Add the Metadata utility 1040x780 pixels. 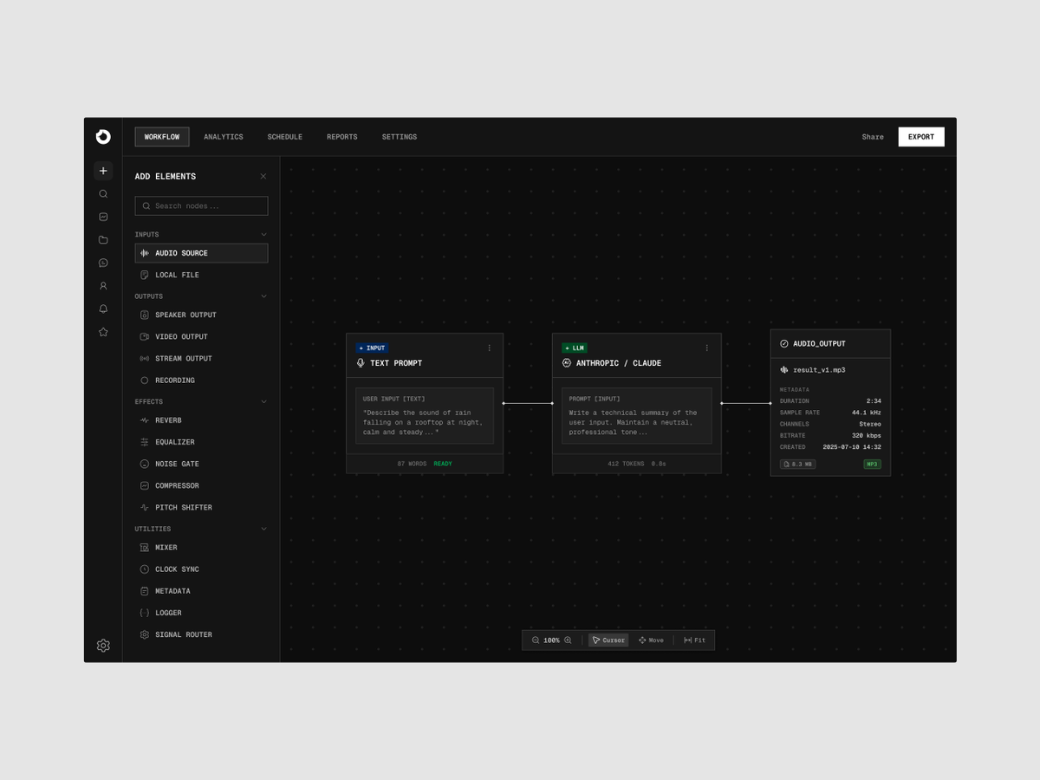point(201,591)
